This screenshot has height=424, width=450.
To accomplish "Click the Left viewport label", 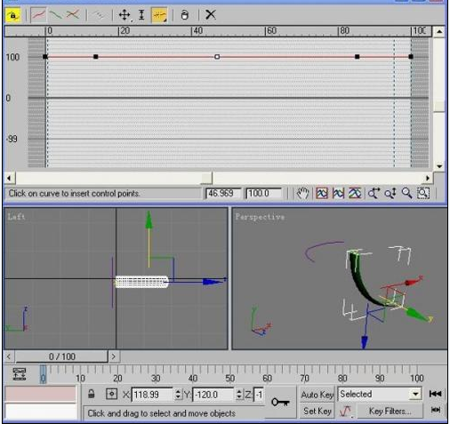I will click(16, 217).
